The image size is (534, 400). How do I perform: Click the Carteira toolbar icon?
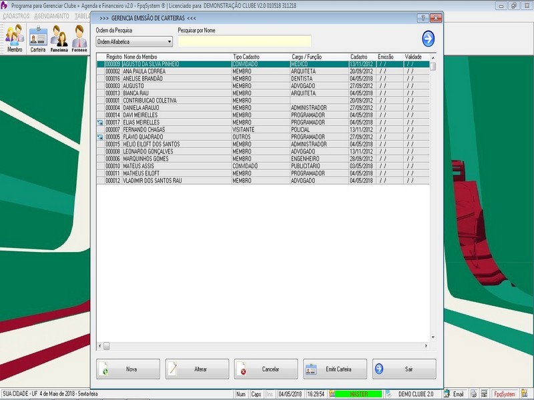(x=37, y=39)
